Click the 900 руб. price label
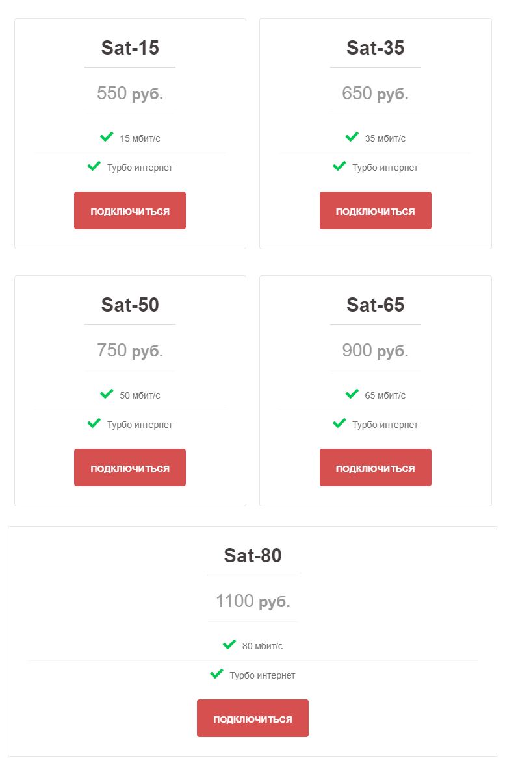 pyautogui.click(x=375, y=351)
